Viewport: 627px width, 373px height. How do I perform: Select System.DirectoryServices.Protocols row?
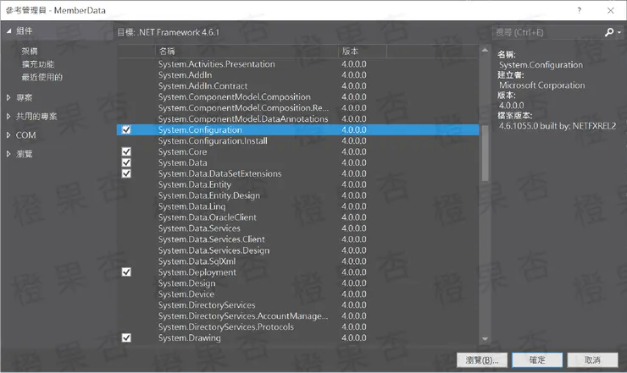click(298, 327)
